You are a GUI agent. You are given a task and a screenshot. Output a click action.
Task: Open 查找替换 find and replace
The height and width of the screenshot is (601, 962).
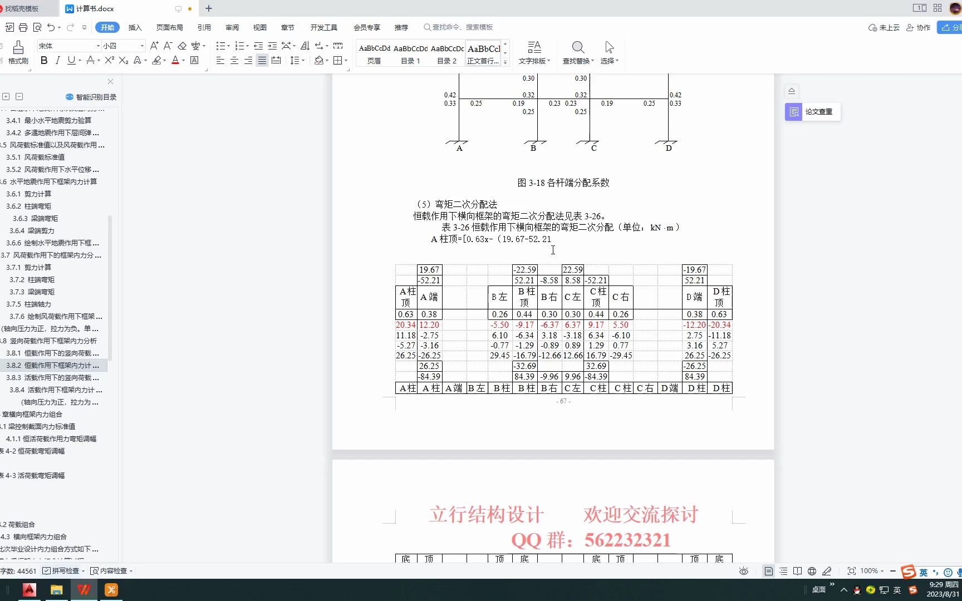pos(578,53)
